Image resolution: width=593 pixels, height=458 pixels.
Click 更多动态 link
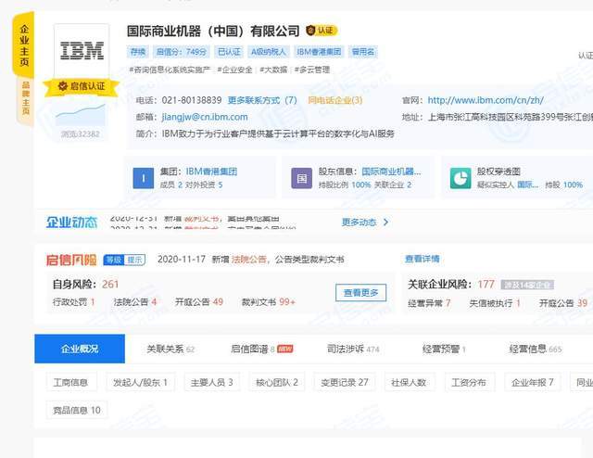point(359,223)
